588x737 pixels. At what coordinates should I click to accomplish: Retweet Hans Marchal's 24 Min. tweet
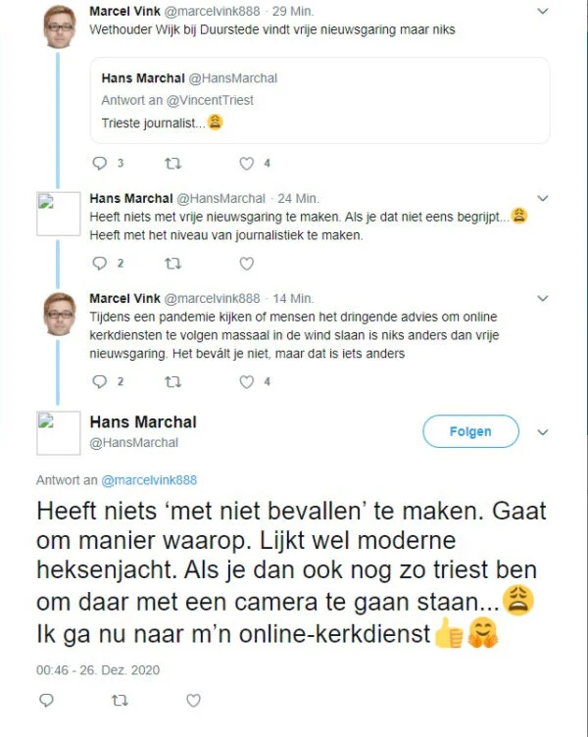point(172,263)
